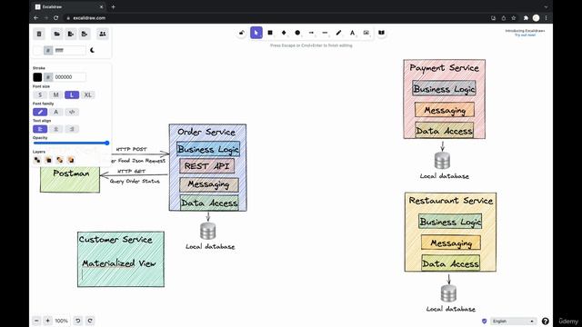Viewport: 582px width, 327px height.
Task: Open the live collaboration people icon
Action: tap(103, 35)
